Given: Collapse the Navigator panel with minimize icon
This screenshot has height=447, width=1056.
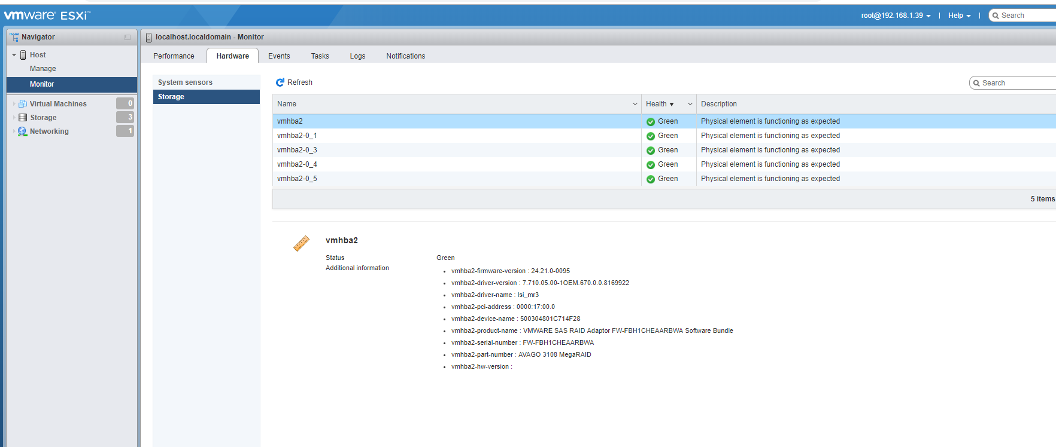Looking at the screenshot, I should [127, 37].
